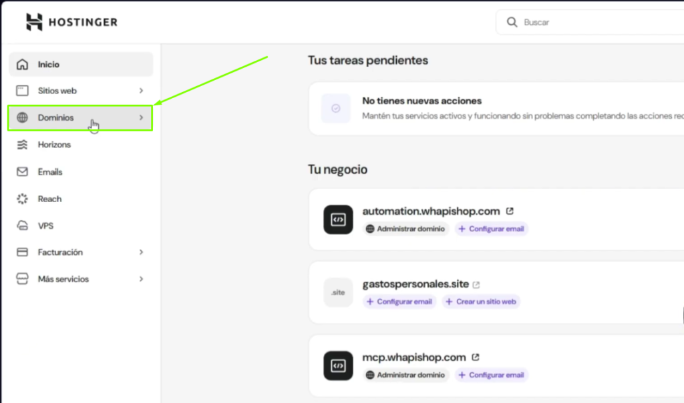Click the Reach sparkle icon

point(23,199)
